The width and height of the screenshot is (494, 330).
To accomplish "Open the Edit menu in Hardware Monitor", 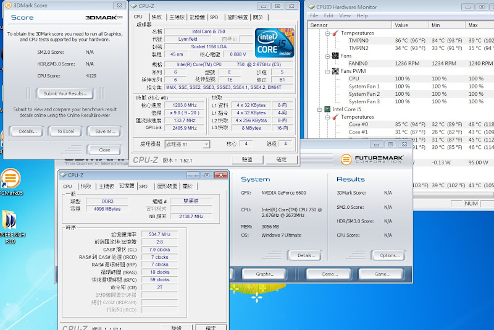I will pyautogui.click(x=329, y=15).
